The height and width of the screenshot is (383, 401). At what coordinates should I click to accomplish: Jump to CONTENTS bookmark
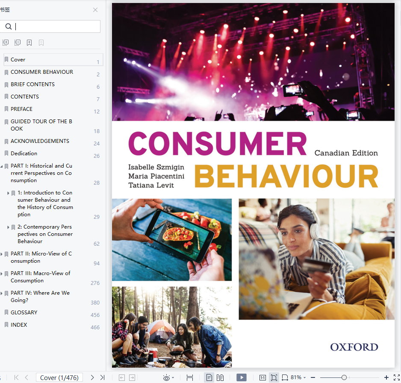pos(25,97)
